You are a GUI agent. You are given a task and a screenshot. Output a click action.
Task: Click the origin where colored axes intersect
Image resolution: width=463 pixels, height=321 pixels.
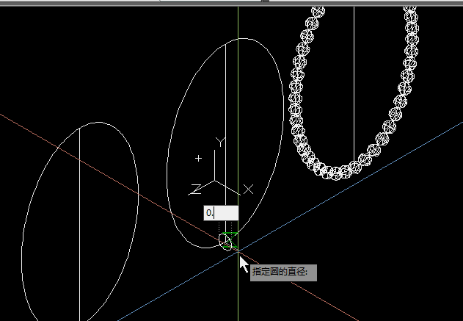click(238, 251)
